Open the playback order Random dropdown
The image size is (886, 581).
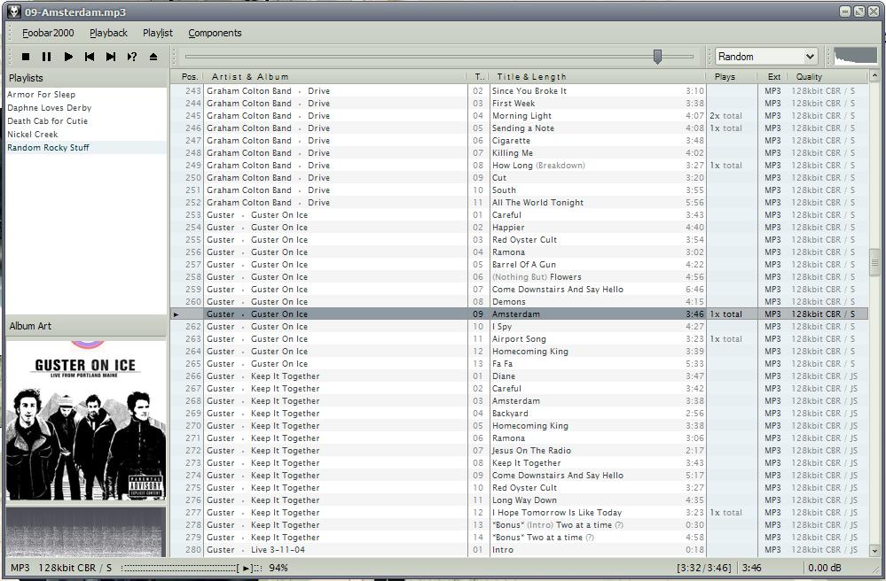point(766,57)
